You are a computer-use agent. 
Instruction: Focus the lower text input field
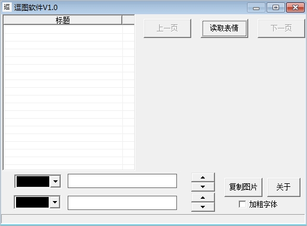click(x=122, y=203)
